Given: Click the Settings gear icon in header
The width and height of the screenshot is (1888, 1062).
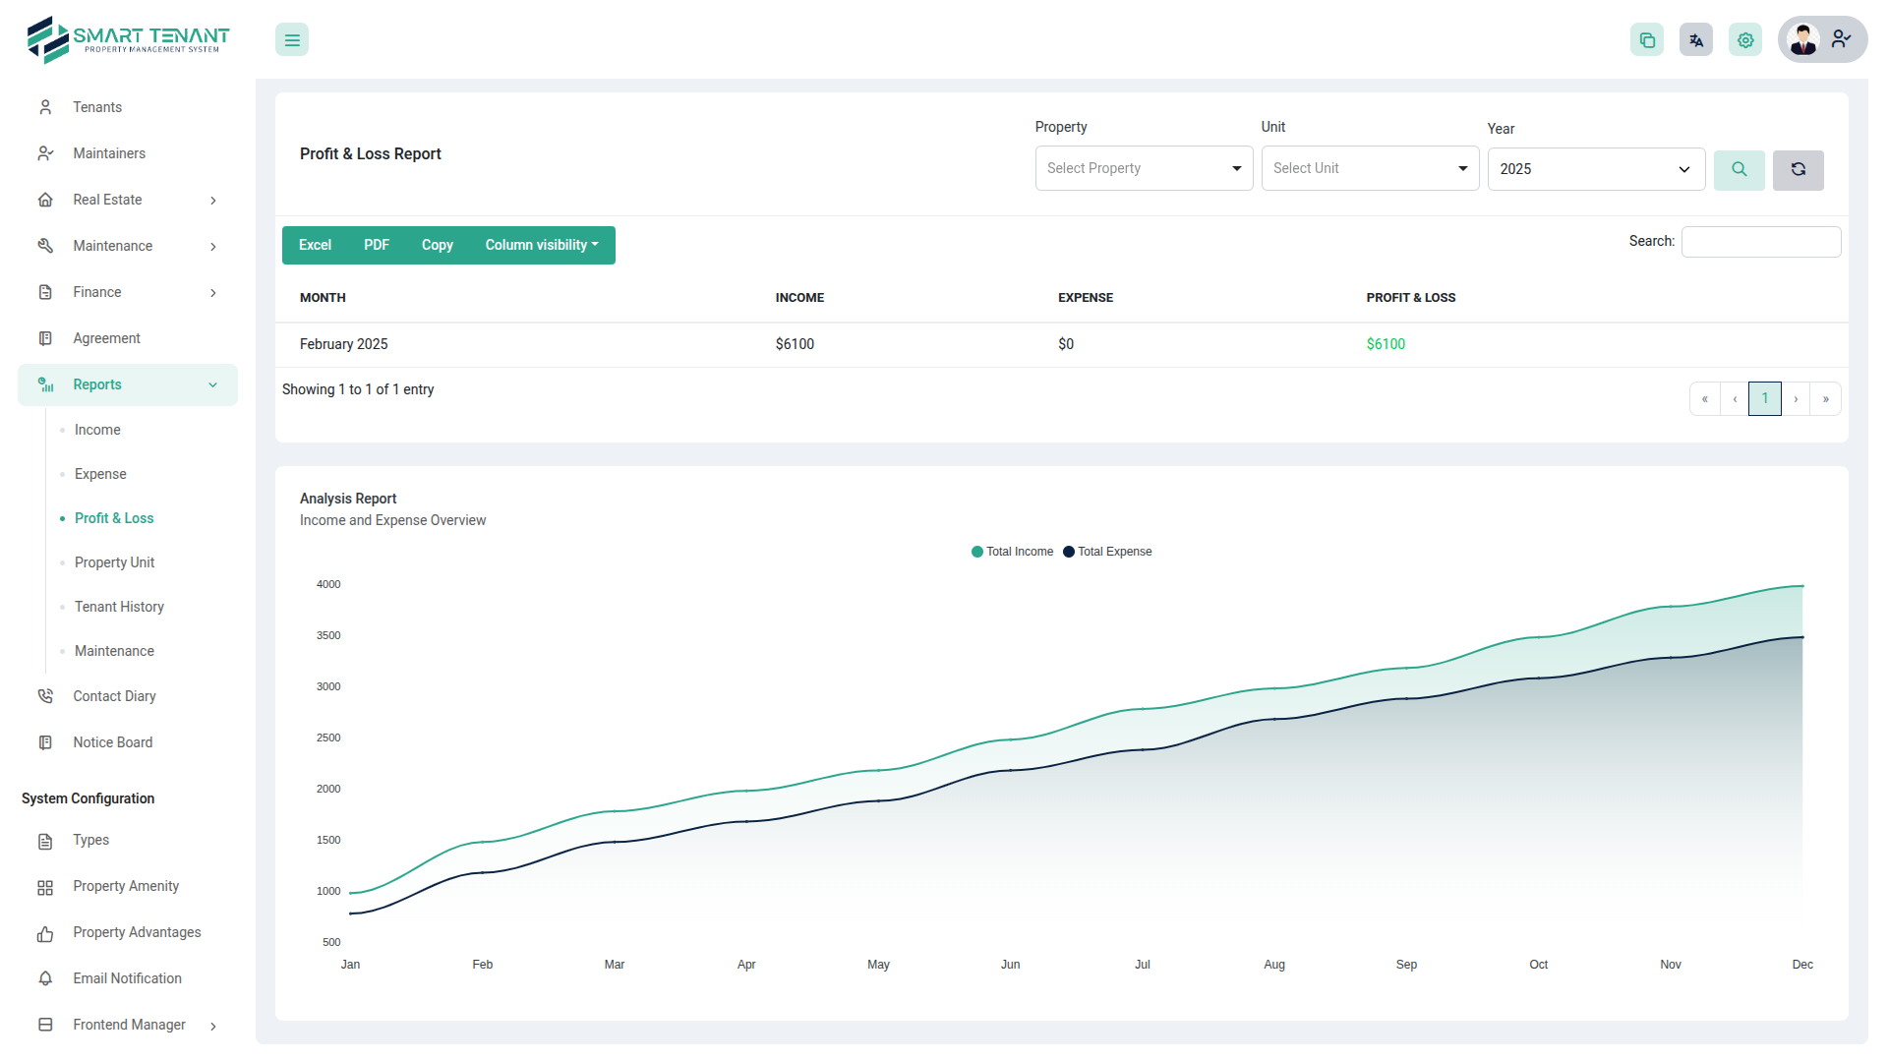Looking at the screenshot, I should point(1745,39).
